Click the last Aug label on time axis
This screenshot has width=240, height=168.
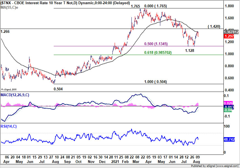click(196, 162)
